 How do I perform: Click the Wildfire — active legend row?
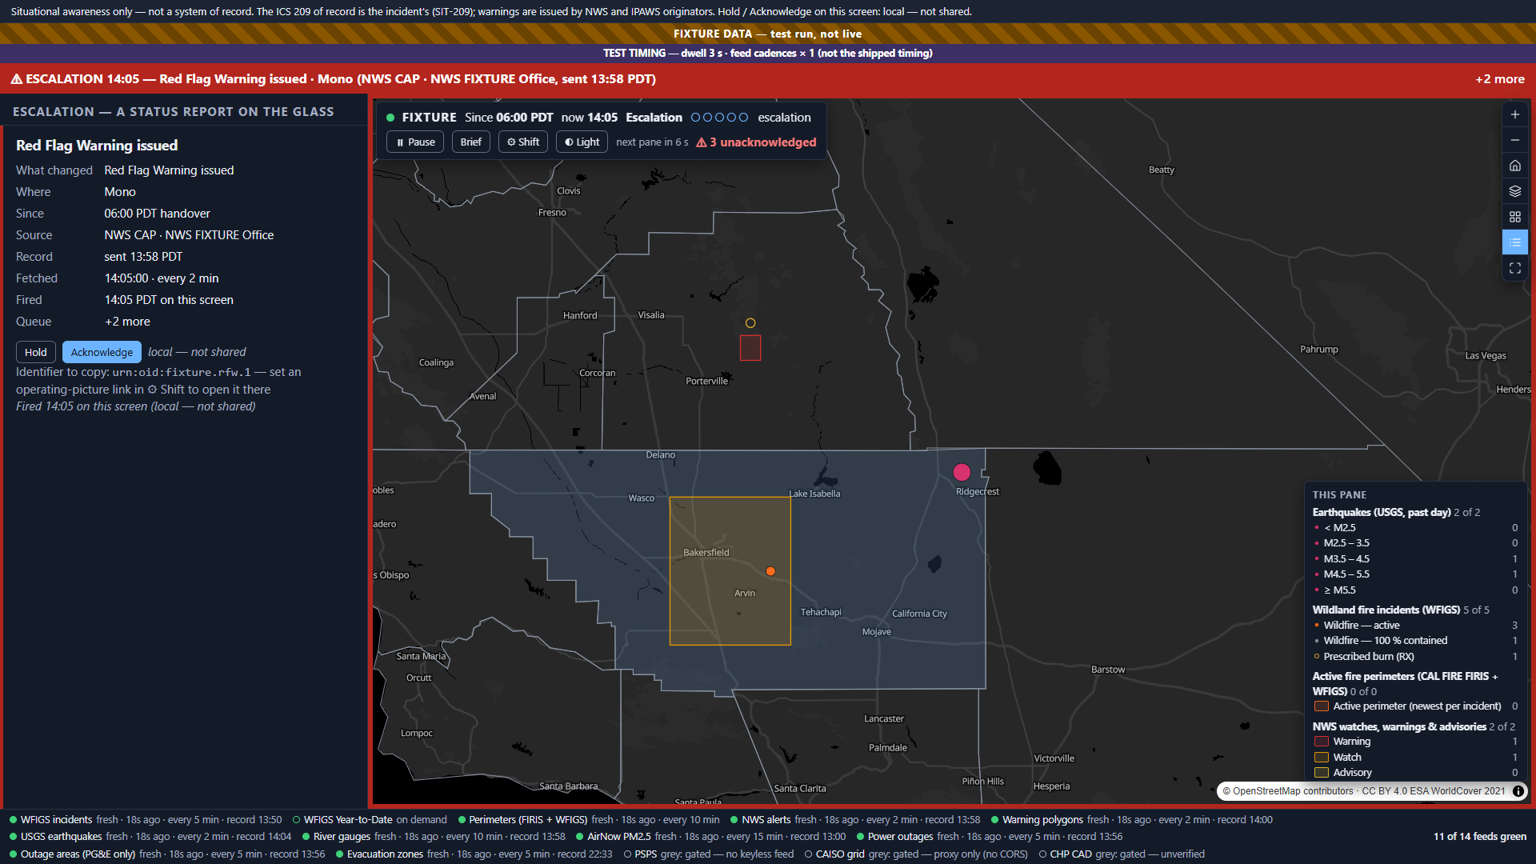(1415, 626)
